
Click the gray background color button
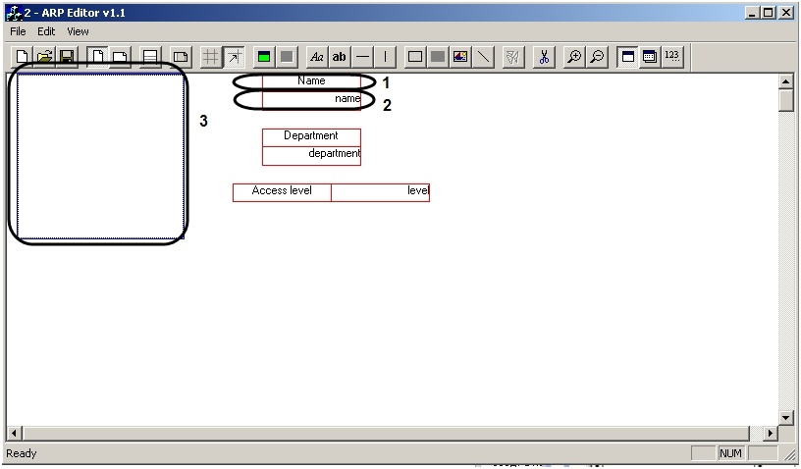click(x=287, y=57)
